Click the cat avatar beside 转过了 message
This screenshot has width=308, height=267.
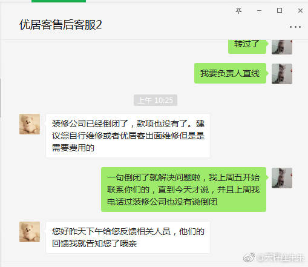pos(282,47)
